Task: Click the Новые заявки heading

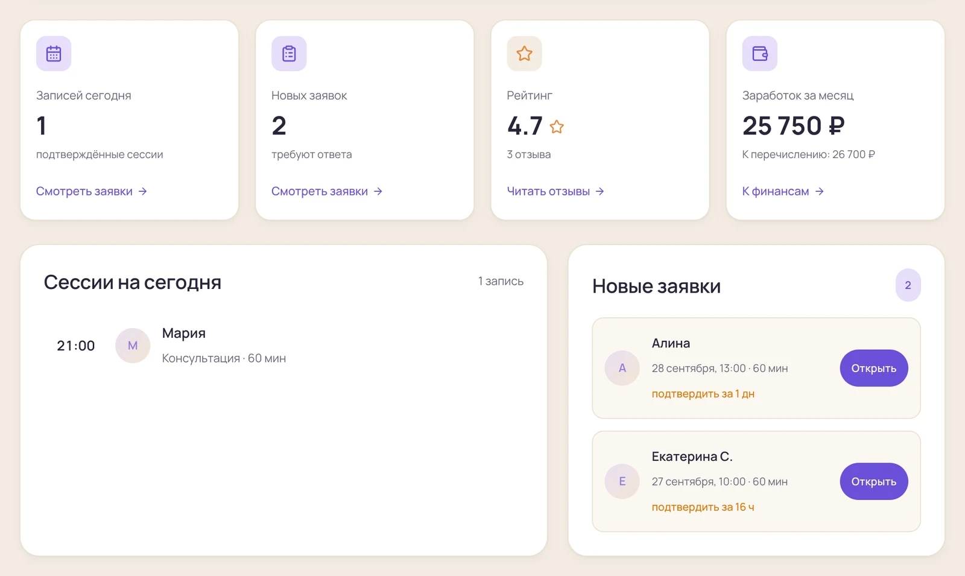Action: [x=656, y=286]
